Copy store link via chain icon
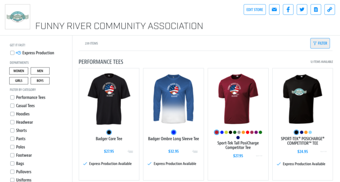Viewport: 340px width, 182px height. (329, 10)
